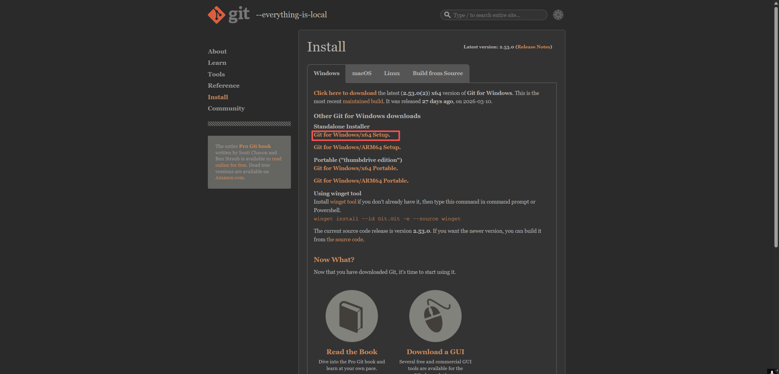
Task: Select the Windows tab
Action: pyautogui.click(x=326, y=73)
